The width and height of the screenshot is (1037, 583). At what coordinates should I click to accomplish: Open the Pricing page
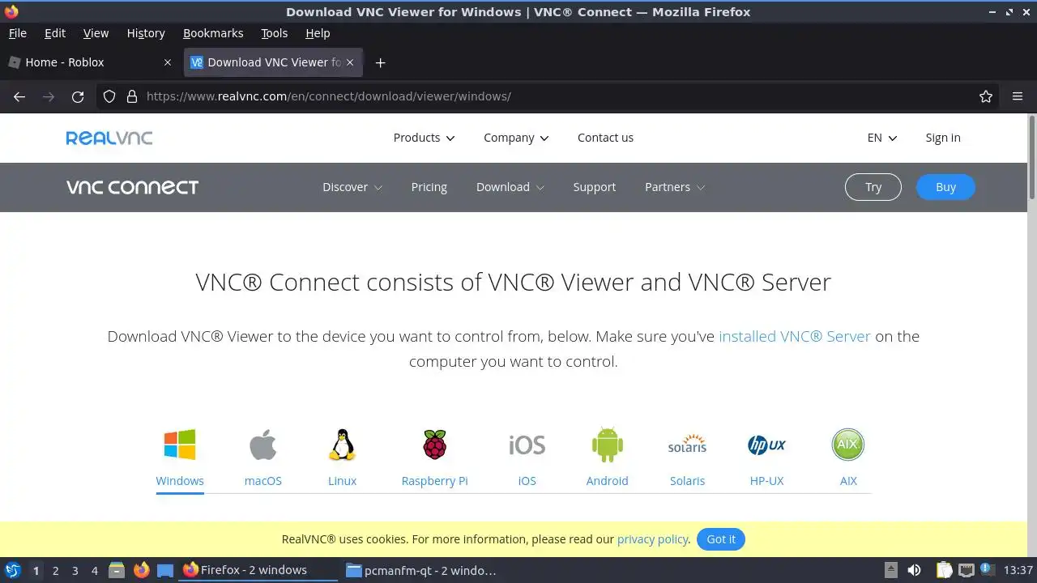[429, 187]
